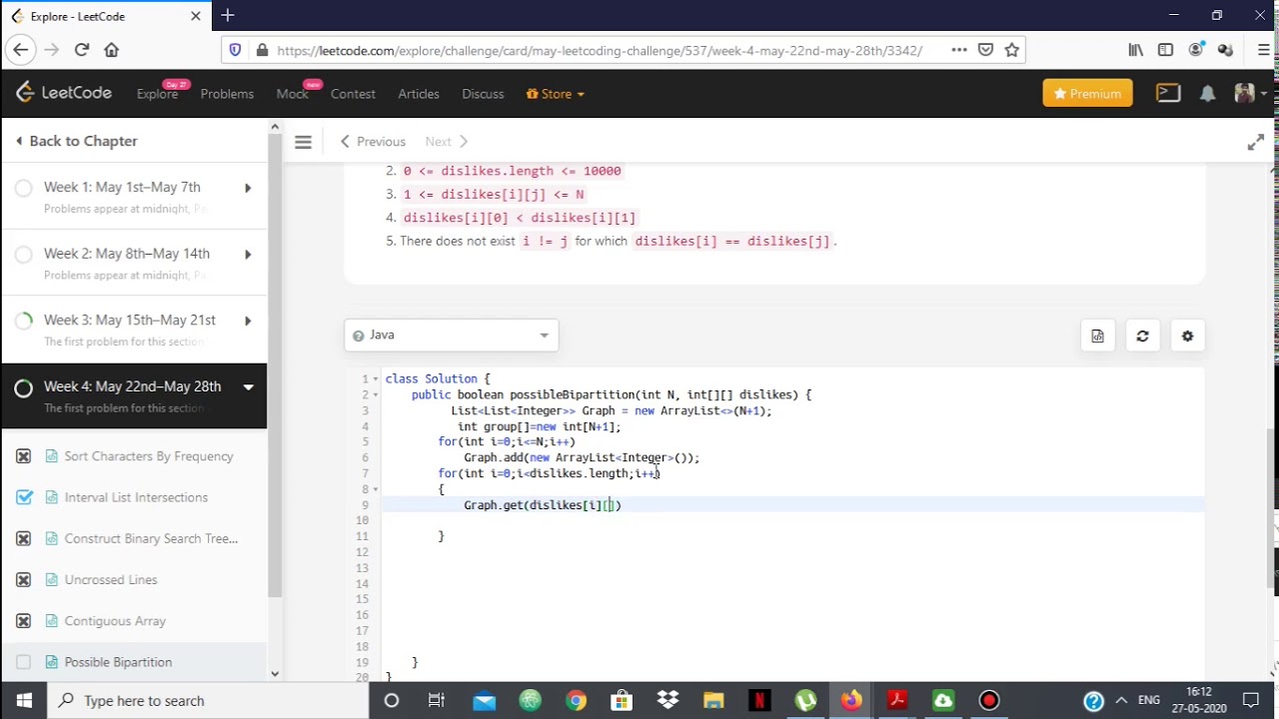Expand problem view to fullscreen

pyautogui.click(x=1255, y=142)
